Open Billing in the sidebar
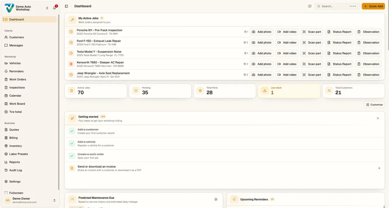This screenshot has height=208, width=389. [x=29, y=138]
